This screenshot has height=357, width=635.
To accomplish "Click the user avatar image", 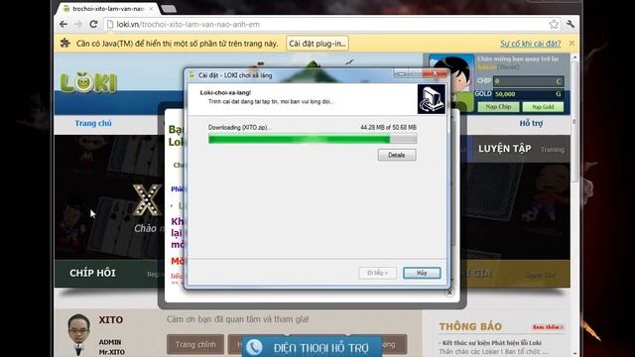I will (451, 82).
